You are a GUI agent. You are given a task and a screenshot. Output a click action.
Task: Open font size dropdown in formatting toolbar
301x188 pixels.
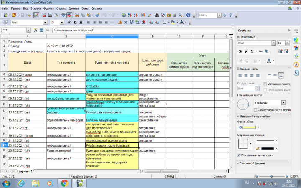pyautogui.click(x=62, y=23)
